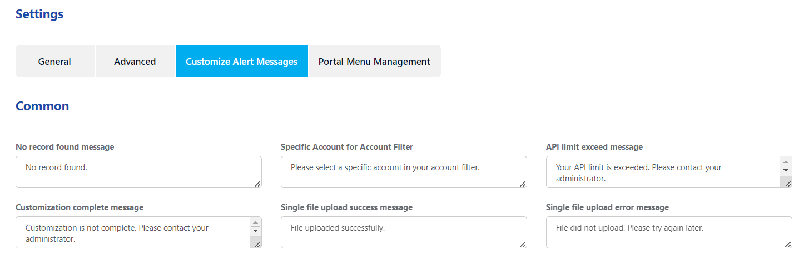Click scroll-down arrow in Customization complete message box

(x=256, y=231)
